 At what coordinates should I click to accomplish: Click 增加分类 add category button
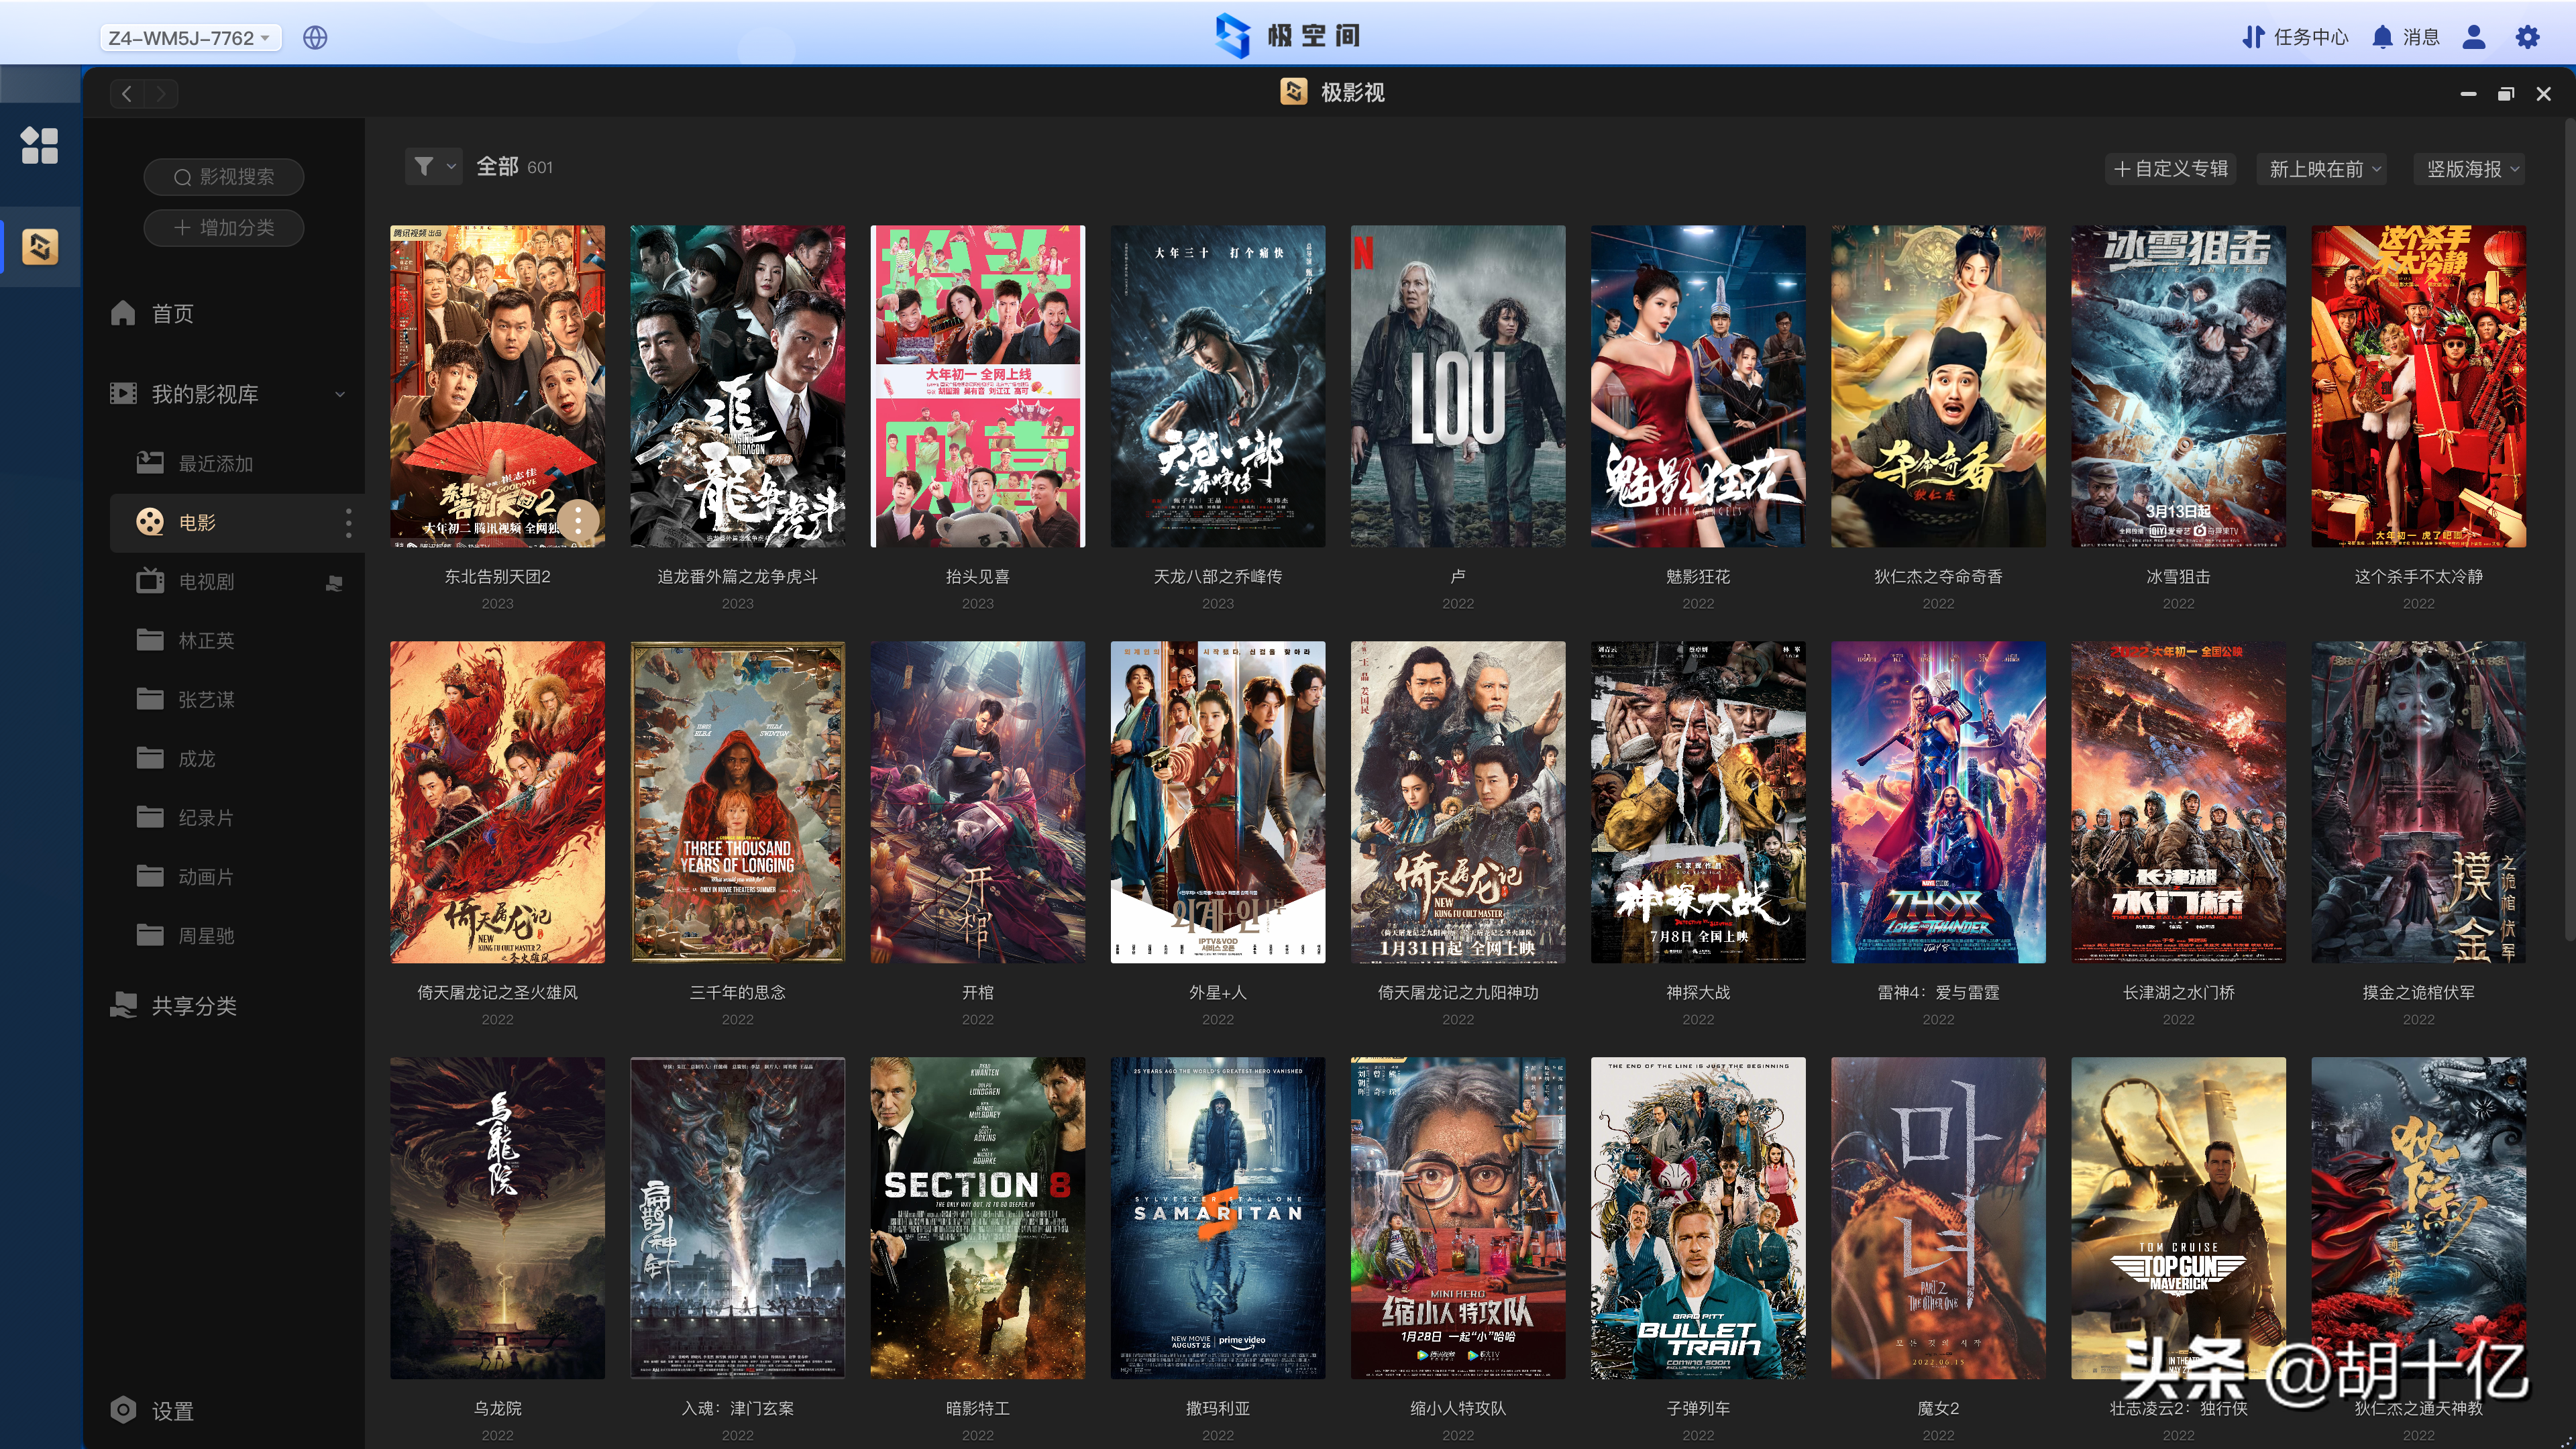pos(224,228)
